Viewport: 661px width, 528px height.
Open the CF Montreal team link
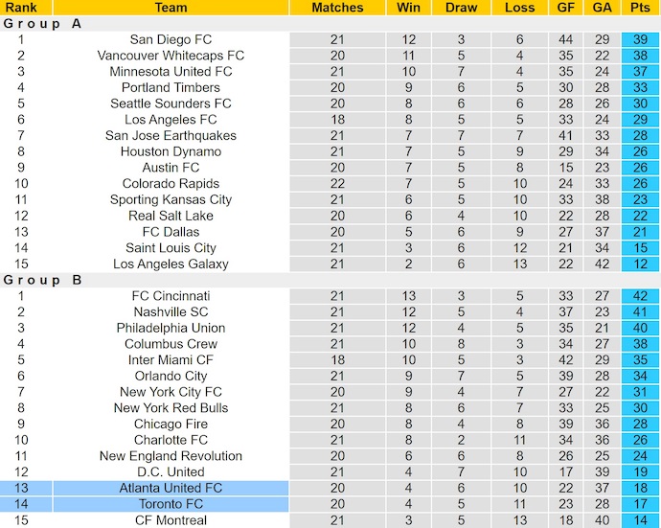171,520
